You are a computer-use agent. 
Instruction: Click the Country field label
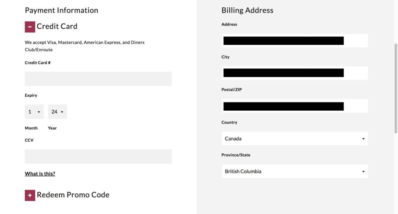(x=229, y=122)
